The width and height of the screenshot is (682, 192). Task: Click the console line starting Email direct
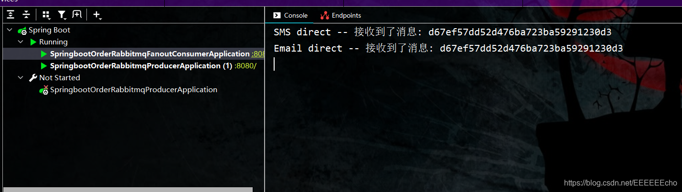coord(448,48)
